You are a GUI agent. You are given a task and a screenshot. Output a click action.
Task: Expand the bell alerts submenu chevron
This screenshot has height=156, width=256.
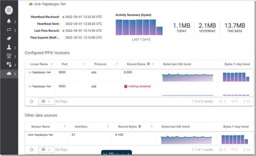(15, 22)
